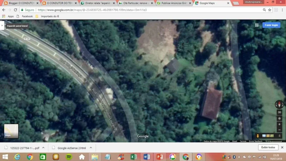
Task: Switch to the O CONDUTOR DO TEM tab
Action: [x=60, y=3]
